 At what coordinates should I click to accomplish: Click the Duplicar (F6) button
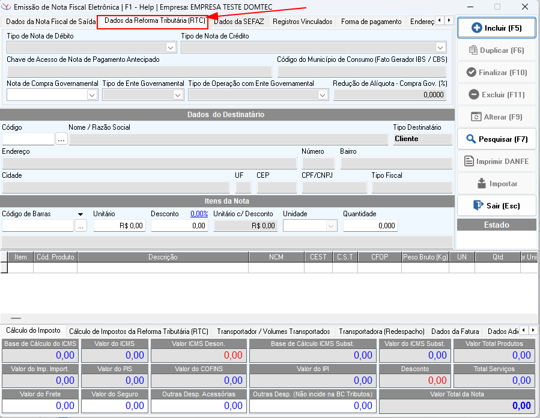(x=496, y=50)
